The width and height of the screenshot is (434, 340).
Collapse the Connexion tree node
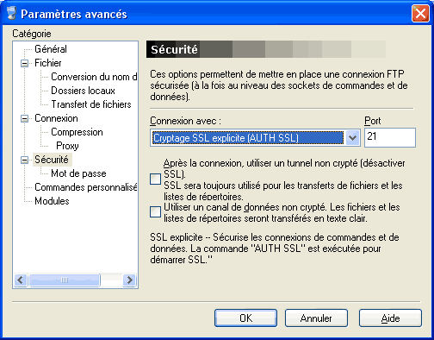coord(25,118)
